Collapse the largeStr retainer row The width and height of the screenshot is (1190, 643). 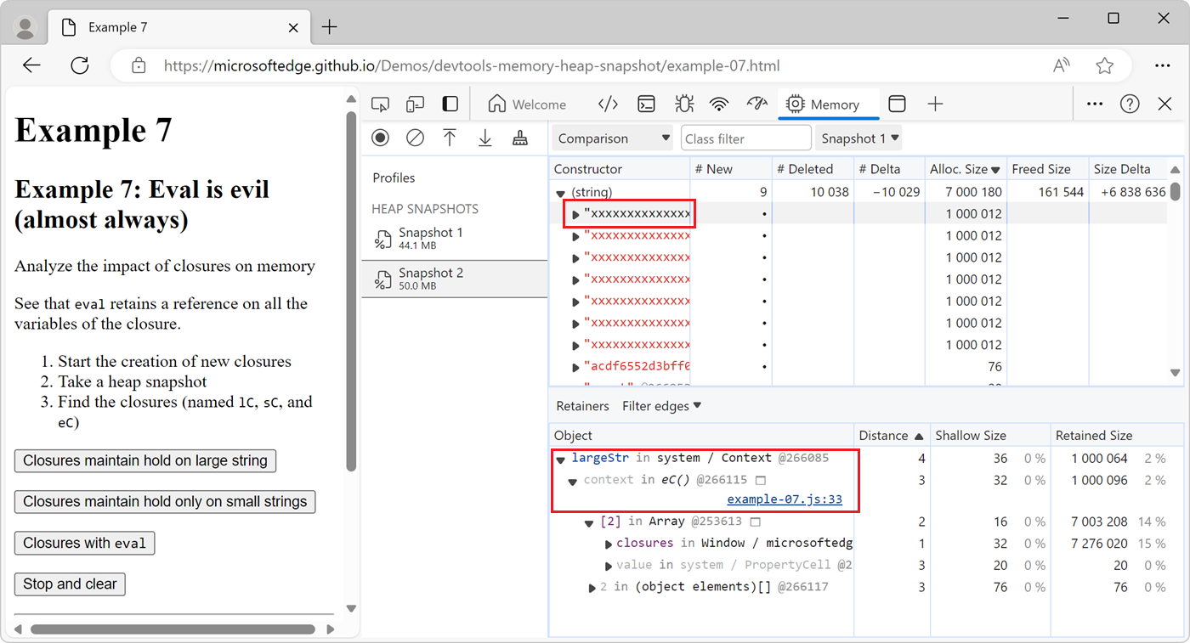click(561, 459)
